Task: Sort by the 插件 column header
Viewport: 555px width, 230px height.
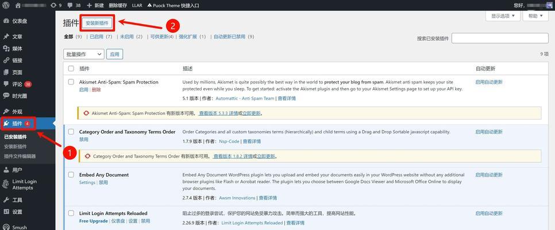Action: click(x=84, y=68)
